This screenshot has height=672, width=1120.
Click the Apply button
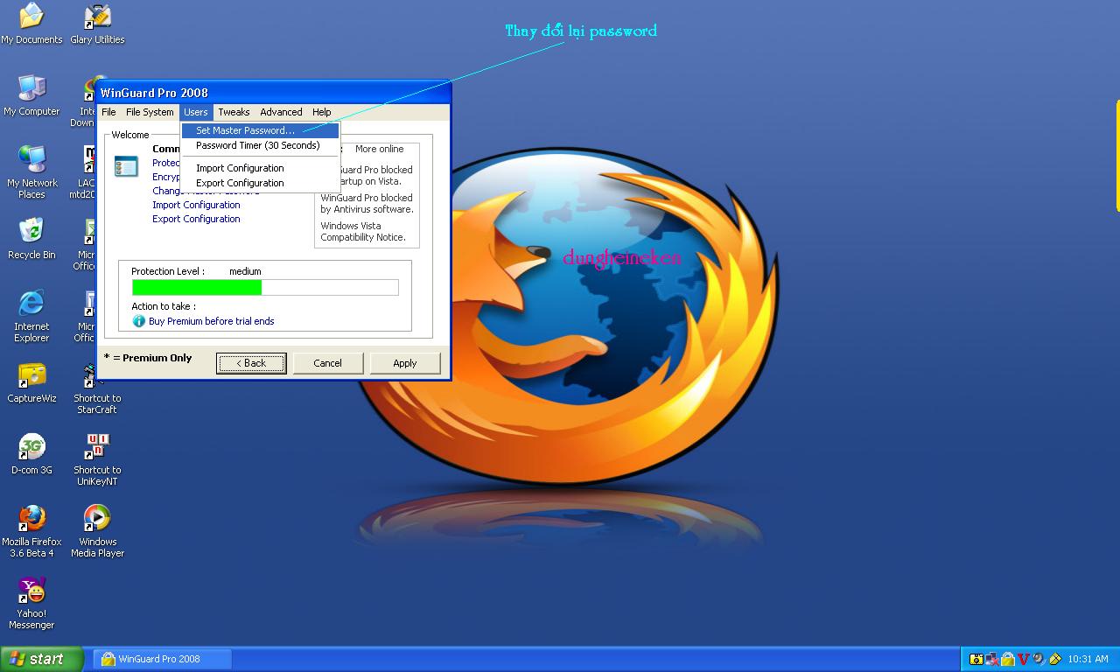click(404, 363)
